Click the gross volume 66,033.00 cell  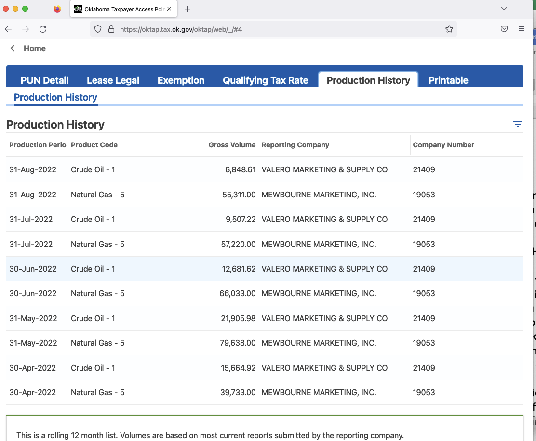[237, 293]
